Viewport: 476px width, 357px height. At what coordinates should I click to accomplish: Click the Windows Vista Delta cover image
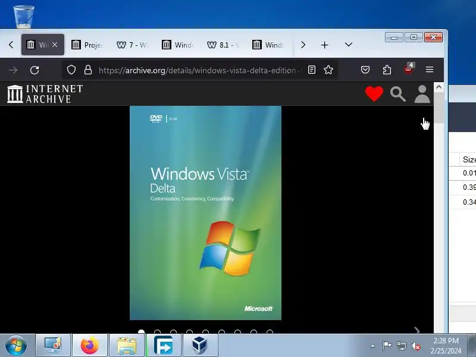click(205, 213)
